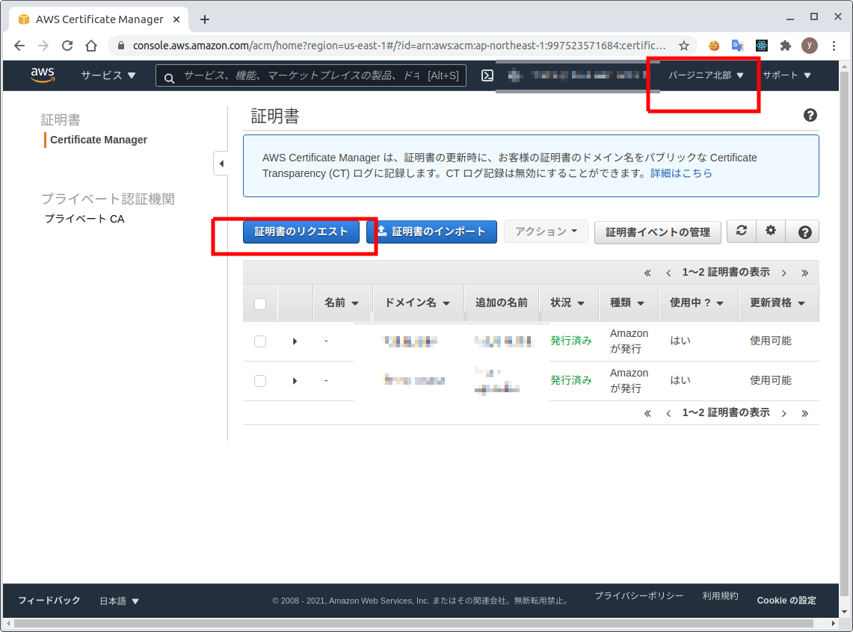Open the extensions puzzle menu

786,46
